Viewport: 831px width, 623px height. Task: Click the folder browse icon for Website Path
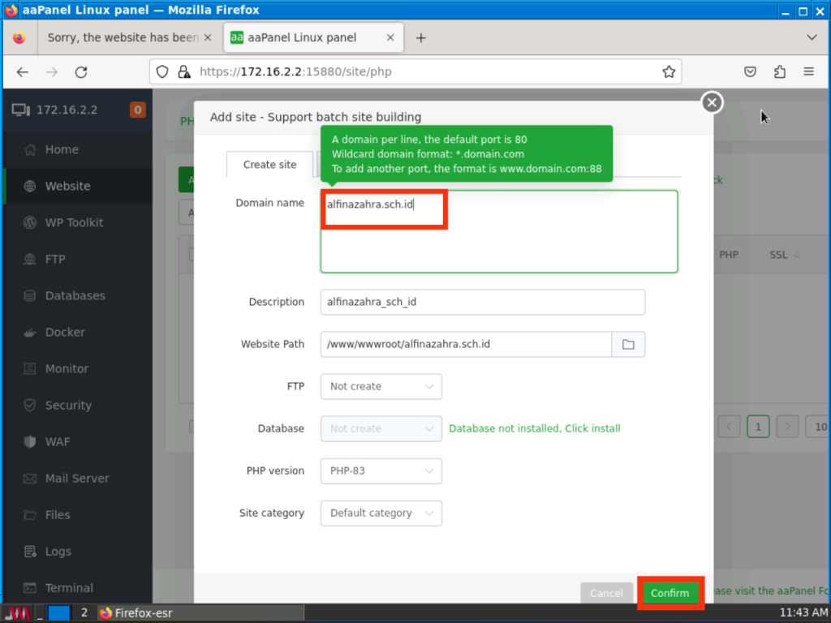628,344
